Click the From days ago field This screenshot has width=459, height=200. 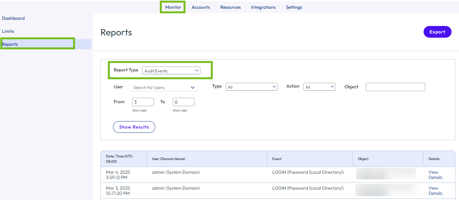pos(143,102)
